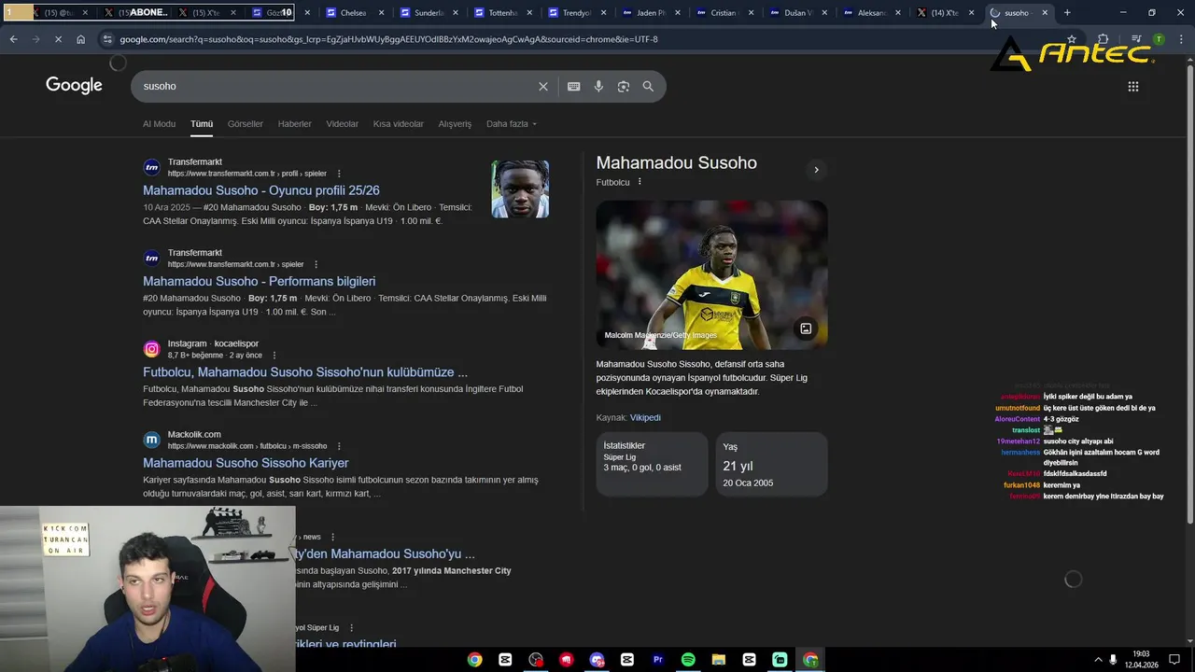Open Mahamadou Susoho - Performans bilgileri link
Image resolution: width=1195 pixels, height=672 pixels.
point(260,281)
